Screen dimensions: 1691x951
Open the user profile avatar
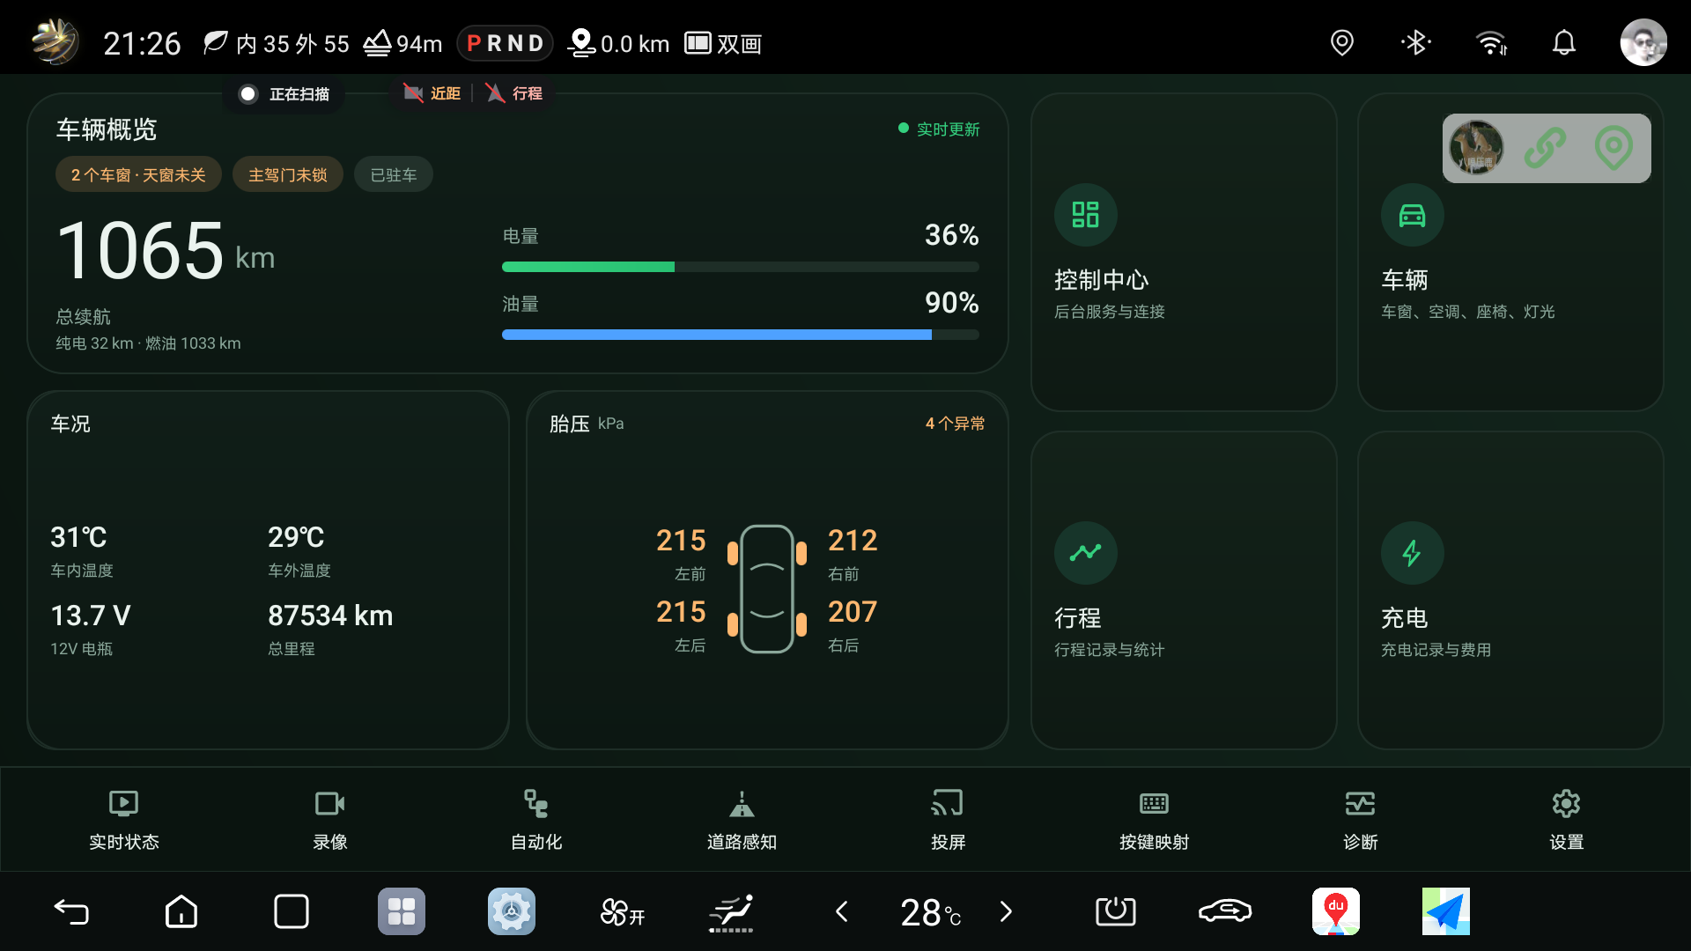click(x=1643, y=42)
